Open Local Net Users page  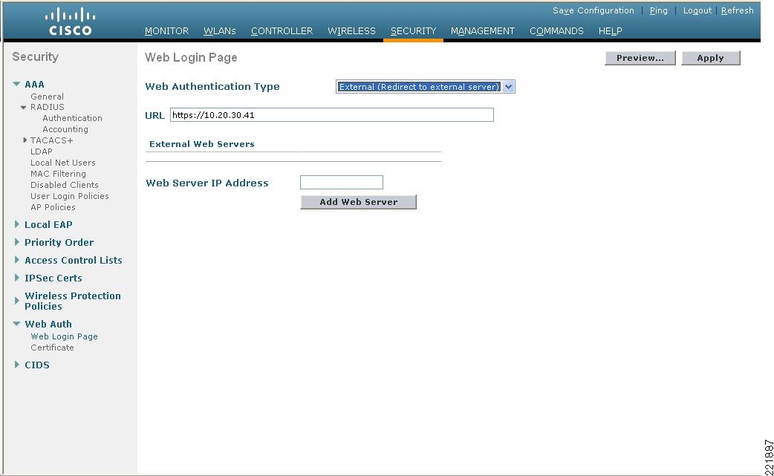pyautogui.click(x=62, y=163)
